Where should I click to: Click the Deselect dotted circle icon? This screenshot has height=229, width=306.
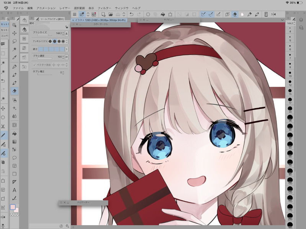[148, 14]
